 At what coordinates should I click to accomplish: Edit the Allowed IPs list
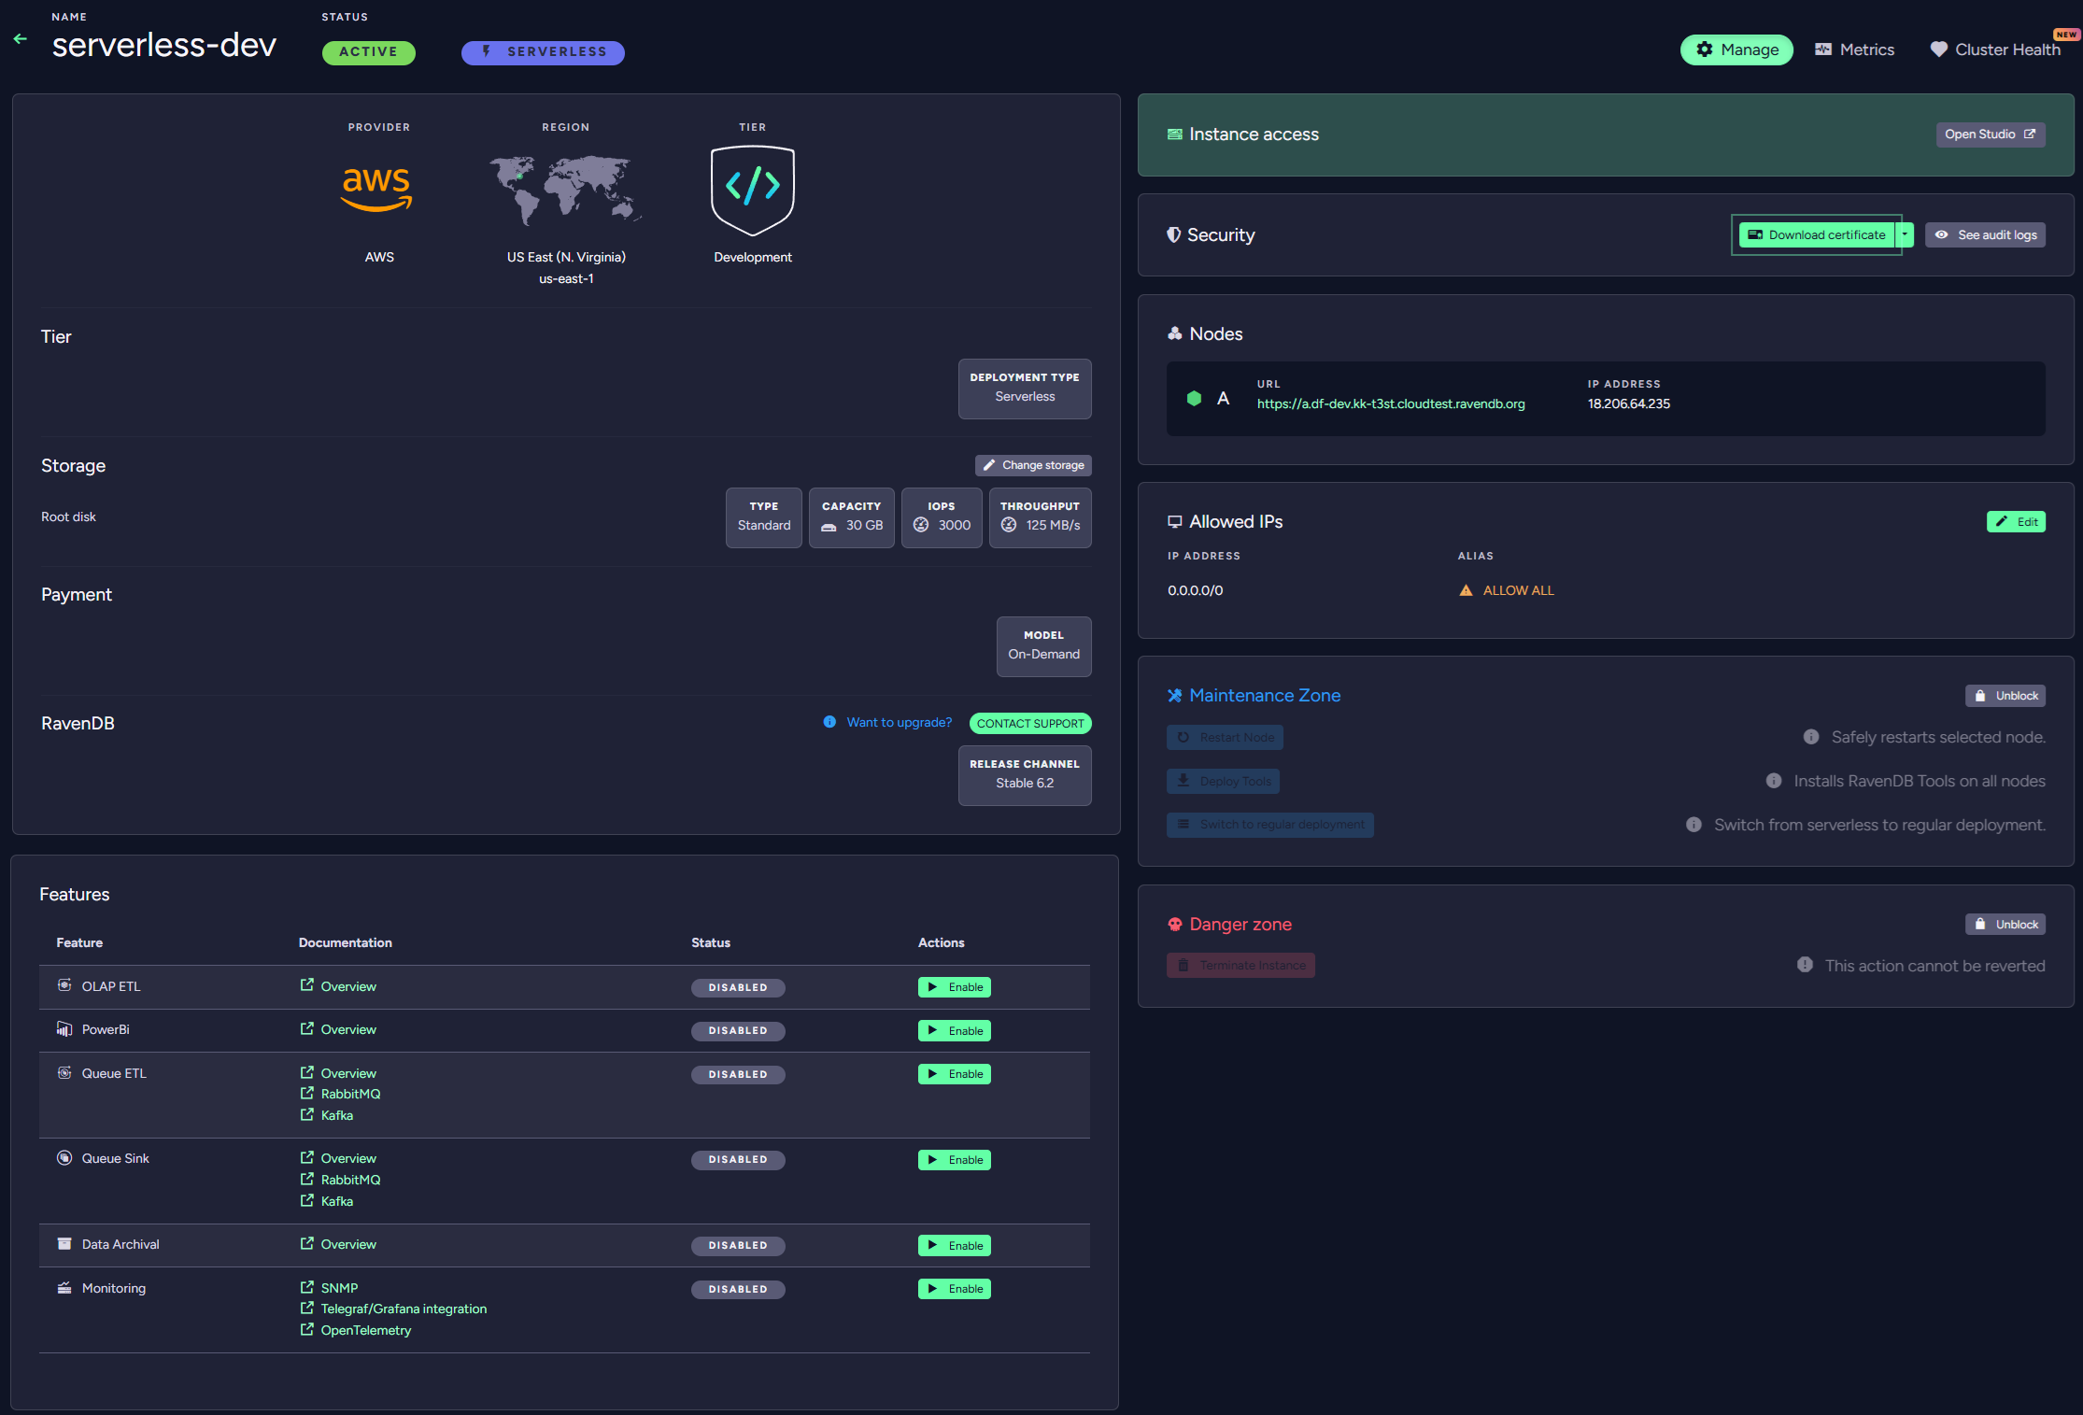point(2016,522)
